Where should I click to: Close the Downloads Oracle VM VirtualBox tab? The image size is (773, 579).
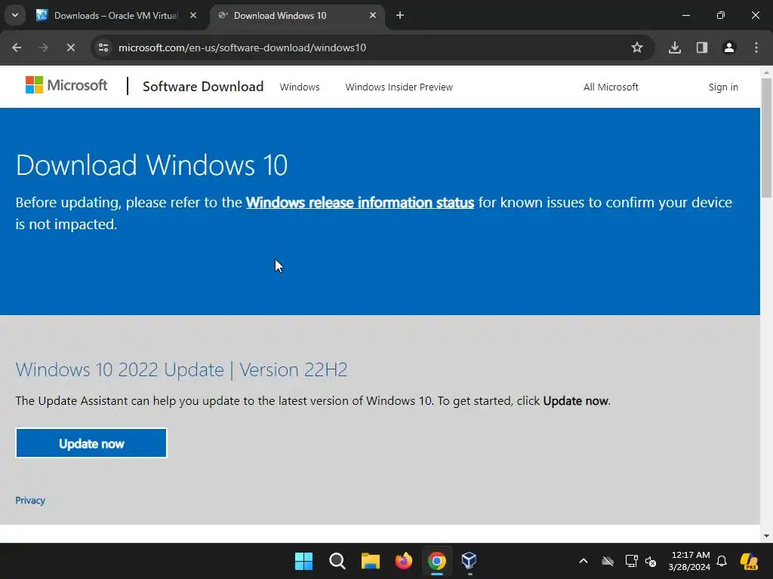tap(193, 15)
